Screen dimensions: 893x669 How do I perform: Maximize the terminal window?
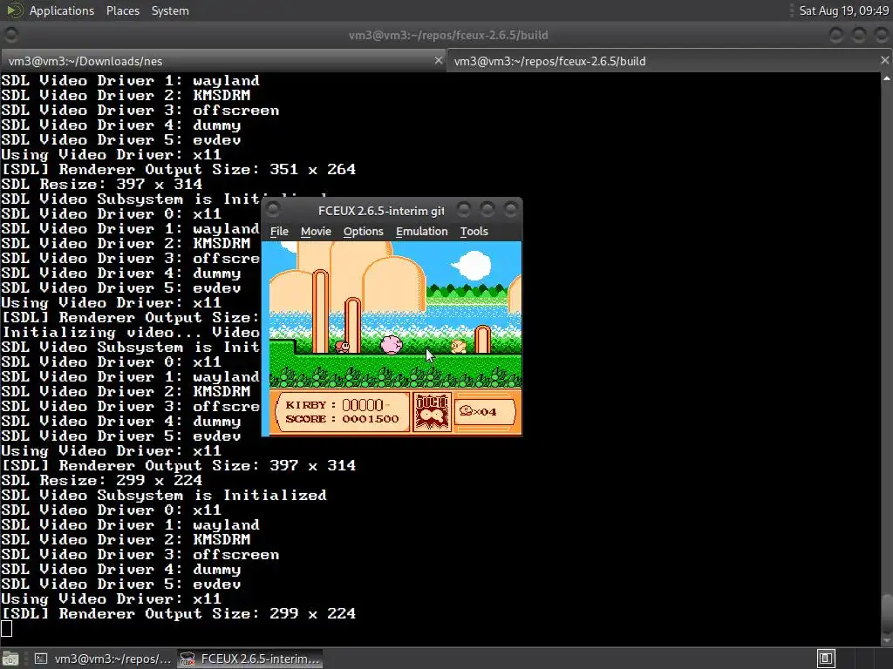click(x=858, y=35)
